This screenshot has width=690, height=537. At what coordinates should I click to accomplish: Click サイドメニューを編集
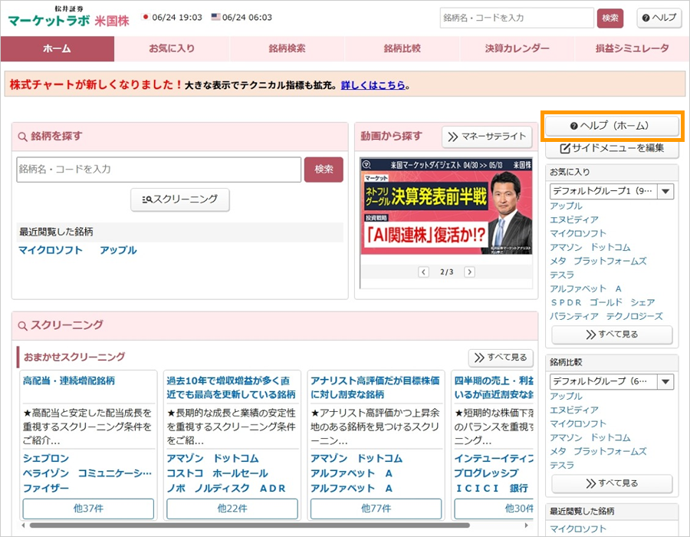[x=612, y=148]
